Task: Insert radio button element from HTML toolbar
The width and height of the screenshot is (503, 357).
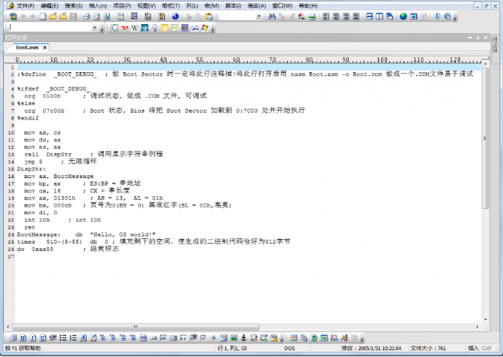Action: tap(213, 337)
